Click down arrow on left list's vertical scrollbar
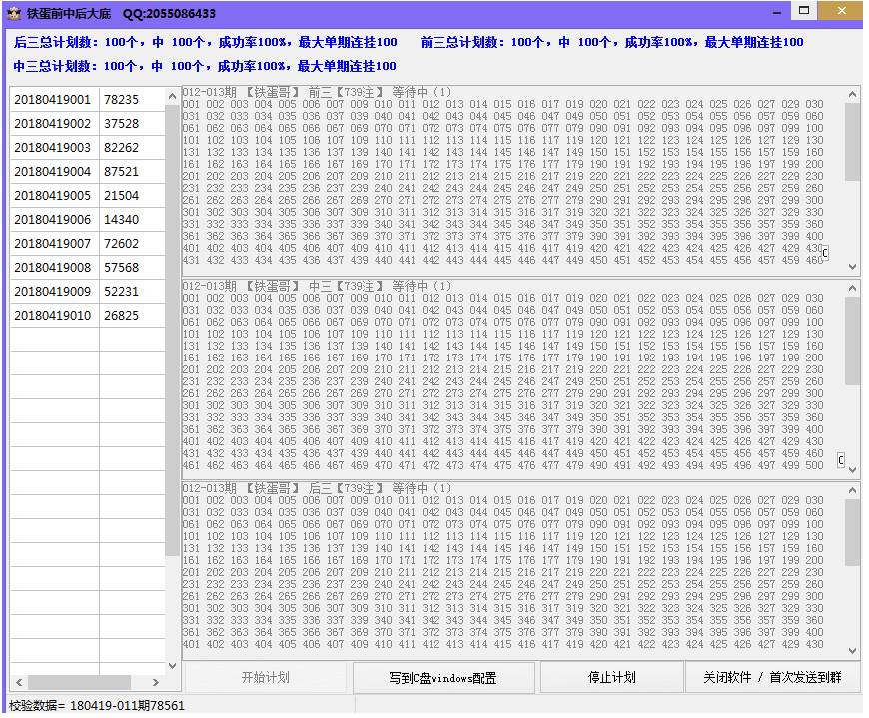869x718 pixels. coord(171,666)
